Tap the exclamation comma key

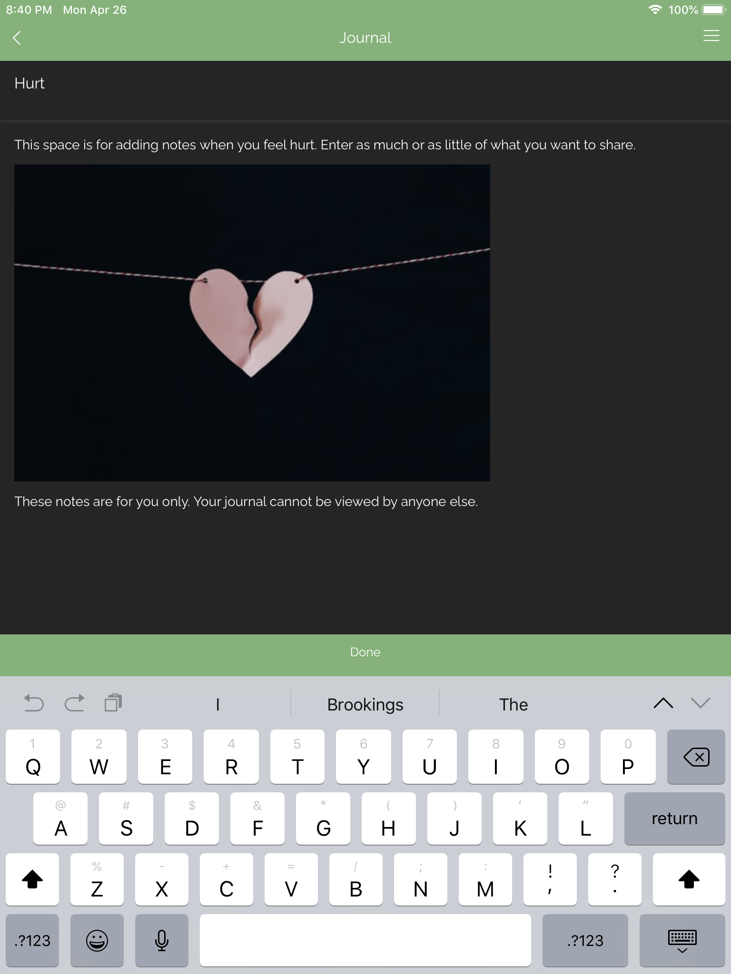pos(550,879)
